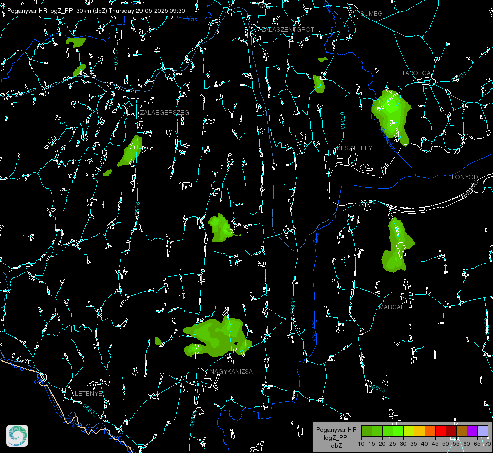Select the bright green 25-30 dBZ swatch
Screen dimensions: 493x453
[398, 431]
